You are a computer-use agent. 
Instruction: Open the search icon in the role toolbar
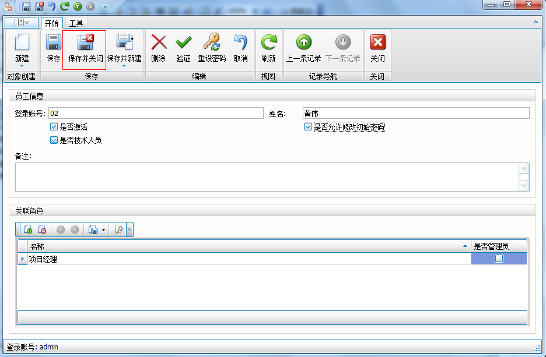(119, 229)
